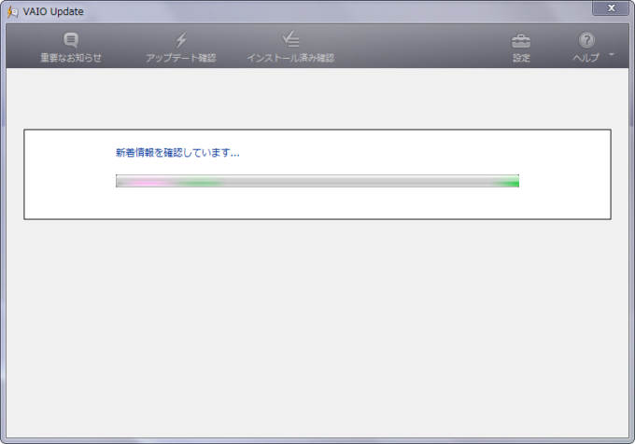Click the ヘルプ text label
This screenshot has height=444, width=635.
coord(586,58)
